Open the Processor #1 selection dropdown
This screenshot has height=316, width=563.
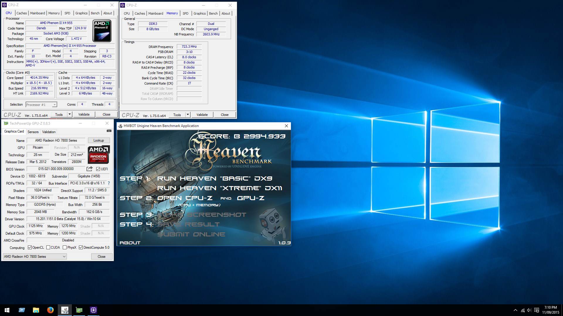click(41, 104)
